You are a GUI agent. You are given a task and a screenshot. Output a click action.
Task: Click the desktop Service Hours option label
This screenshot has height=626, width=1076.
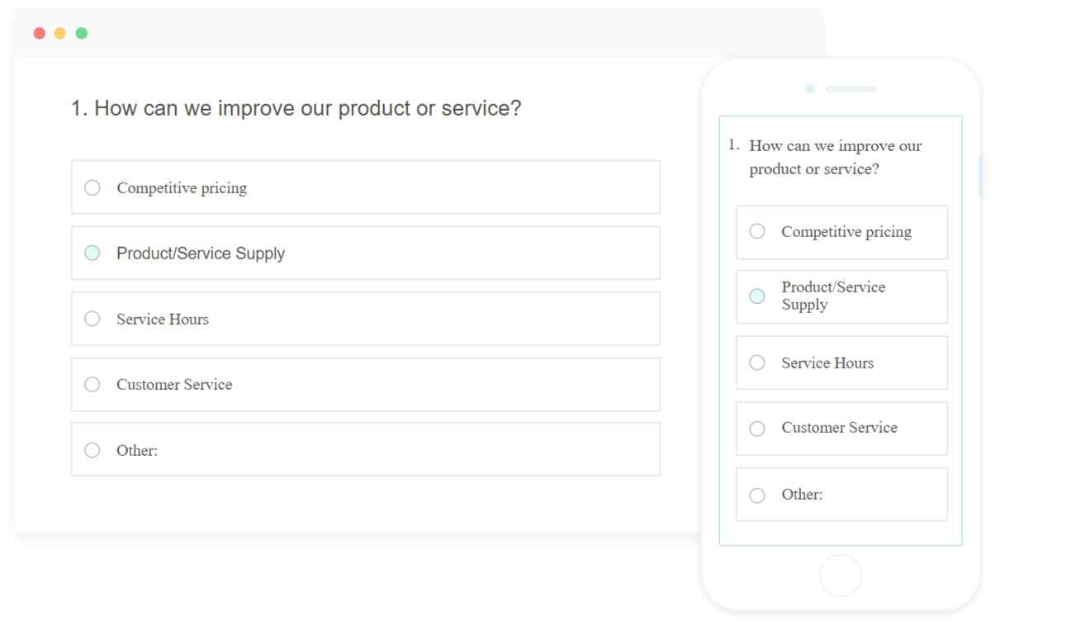tap(163, 319)
